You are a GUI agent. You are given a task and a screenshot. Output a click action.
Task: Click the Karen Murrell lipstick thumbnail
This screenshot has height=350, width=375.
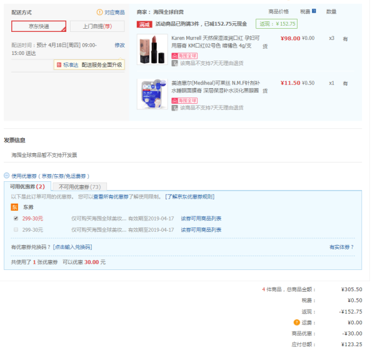tap(152, 49)
